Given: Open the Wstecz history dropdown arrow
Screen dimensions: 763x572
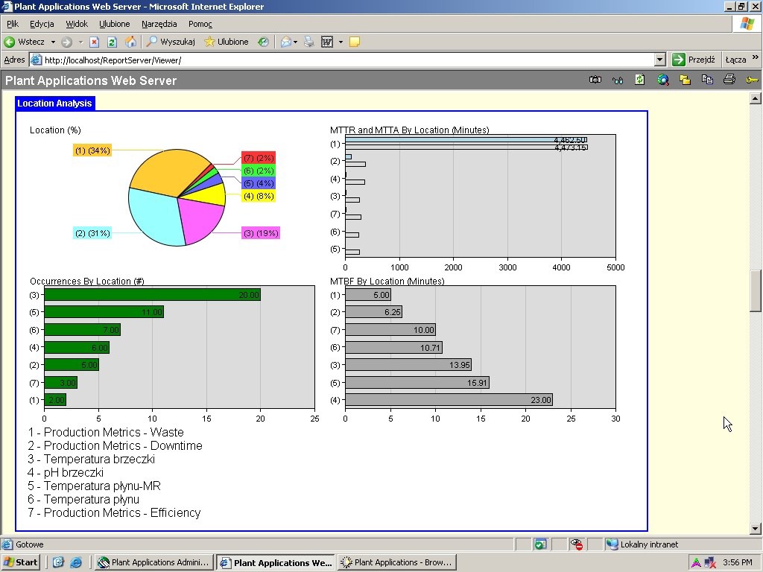Looking at the screenshot, I should [53, 42].
